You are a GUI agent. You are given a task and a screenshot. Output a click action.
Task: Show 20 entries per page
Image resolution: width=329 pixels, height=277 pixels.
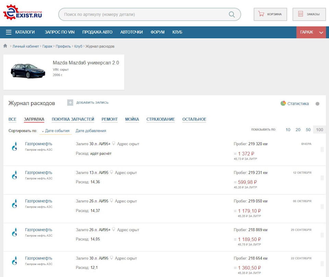tap(298, 130)
